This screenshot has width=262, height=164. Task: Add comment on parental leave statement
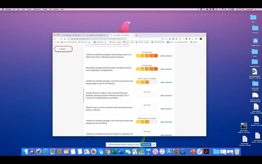[166, 109]
